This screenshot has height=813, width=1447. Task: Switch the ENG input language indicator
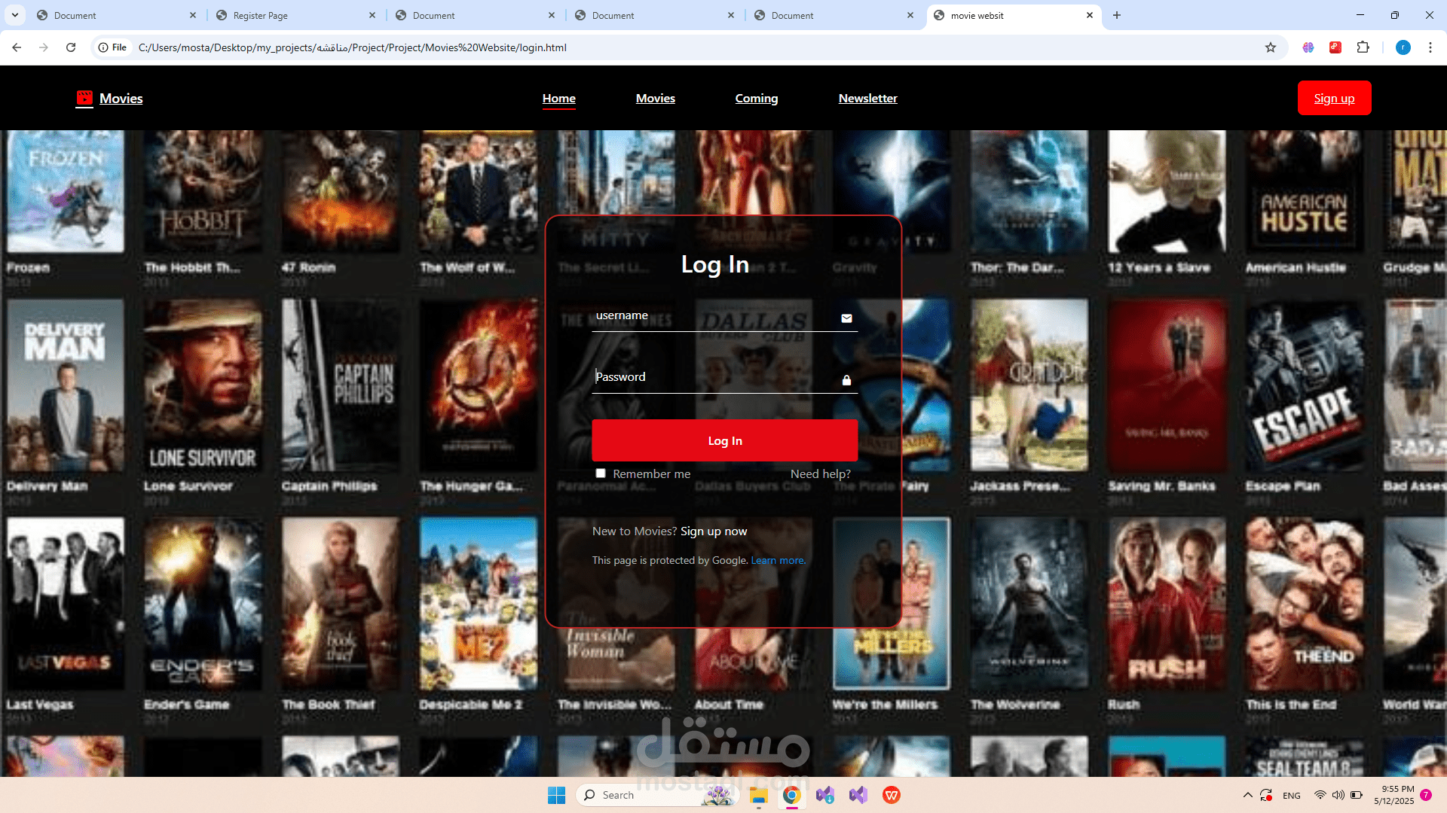click(1292, 796)
